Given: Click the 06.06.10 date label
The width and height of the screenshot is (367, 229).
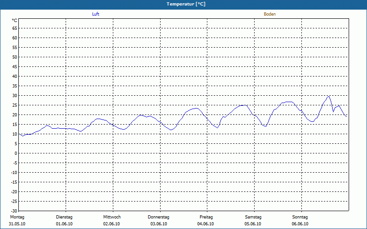Looking at the screenshot, I should coord(300,224).
